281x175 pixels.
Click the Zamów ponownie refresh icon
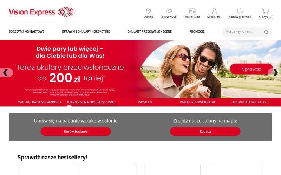coord(240,11)
